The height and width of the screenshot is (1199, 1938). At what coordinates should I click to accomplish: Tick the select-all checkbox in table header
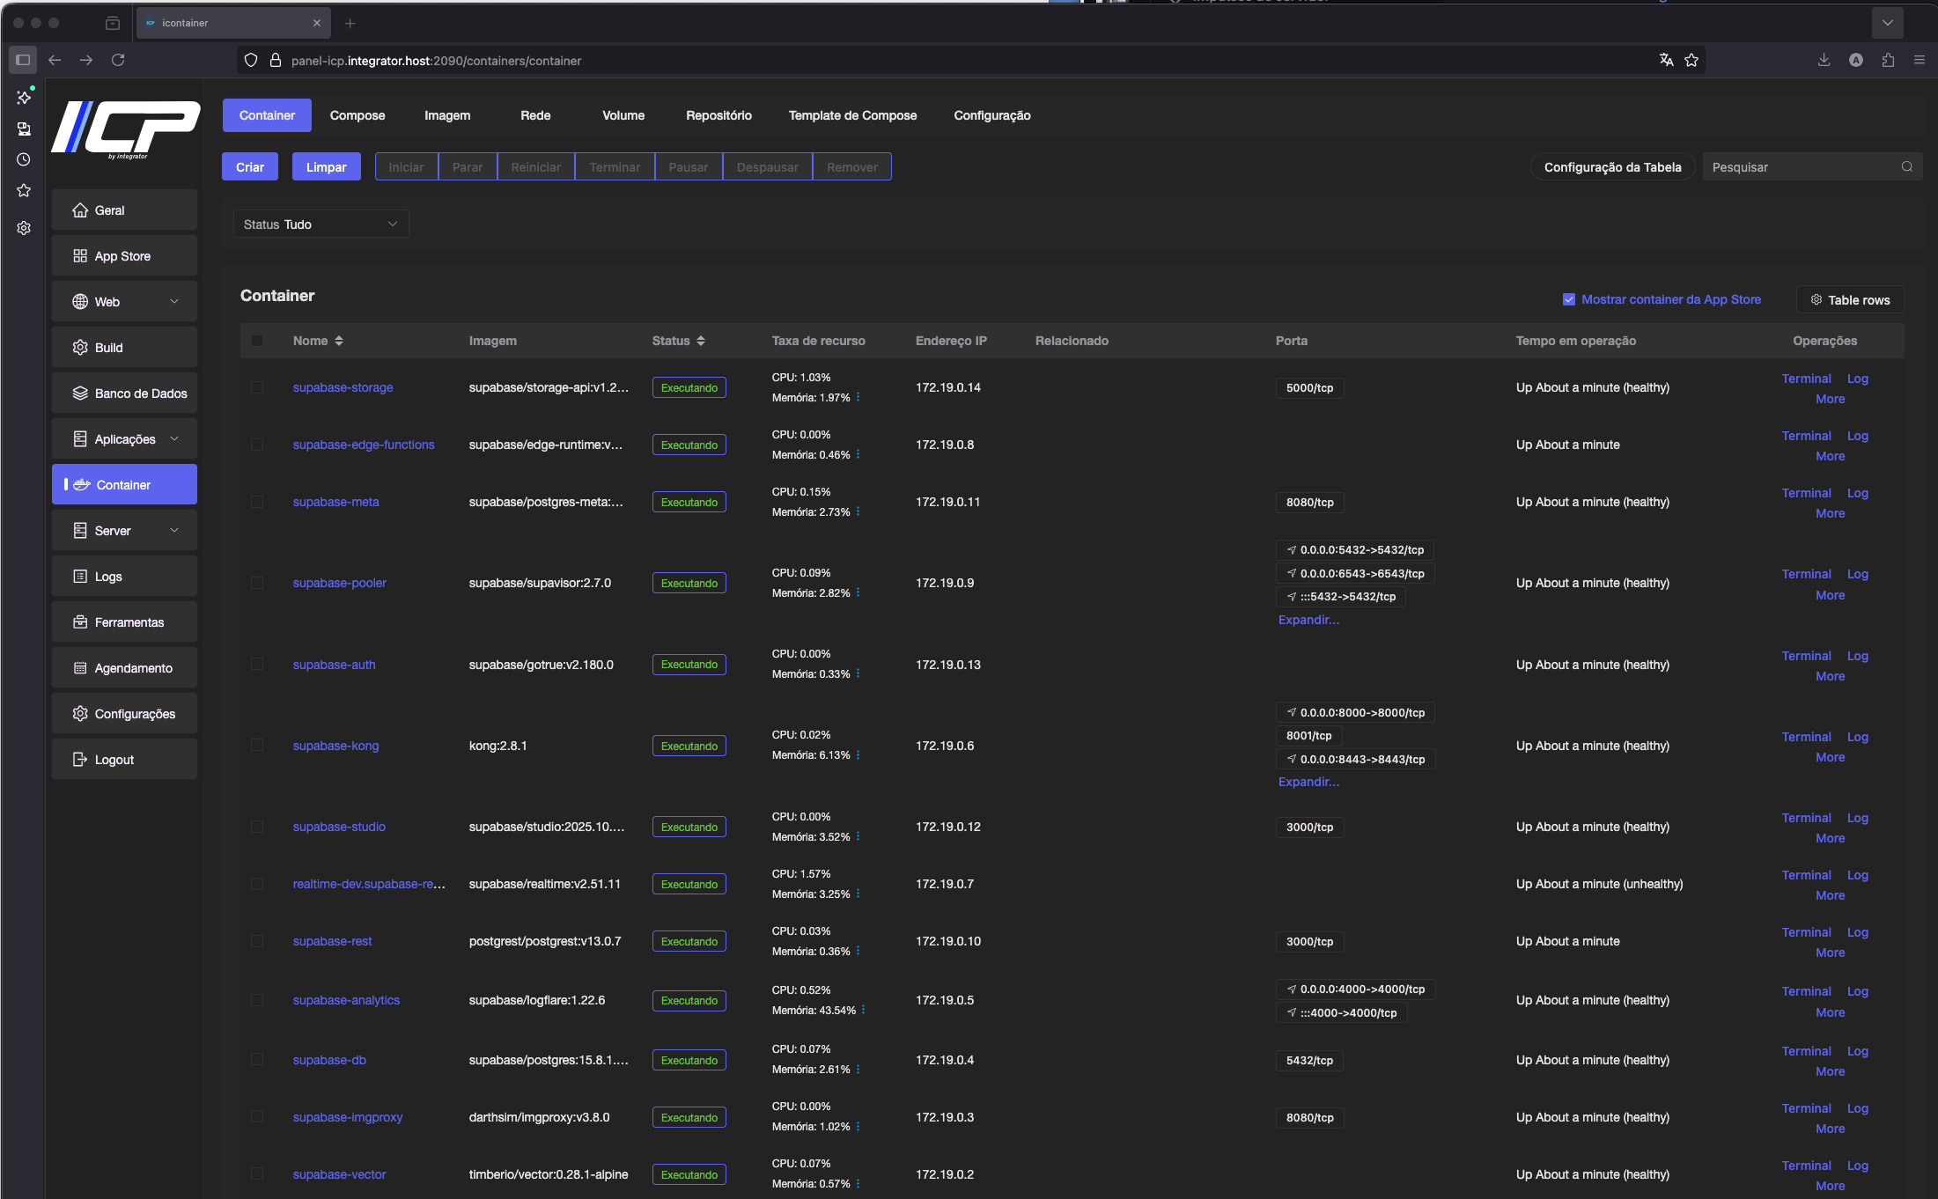[x=257, y=341]
